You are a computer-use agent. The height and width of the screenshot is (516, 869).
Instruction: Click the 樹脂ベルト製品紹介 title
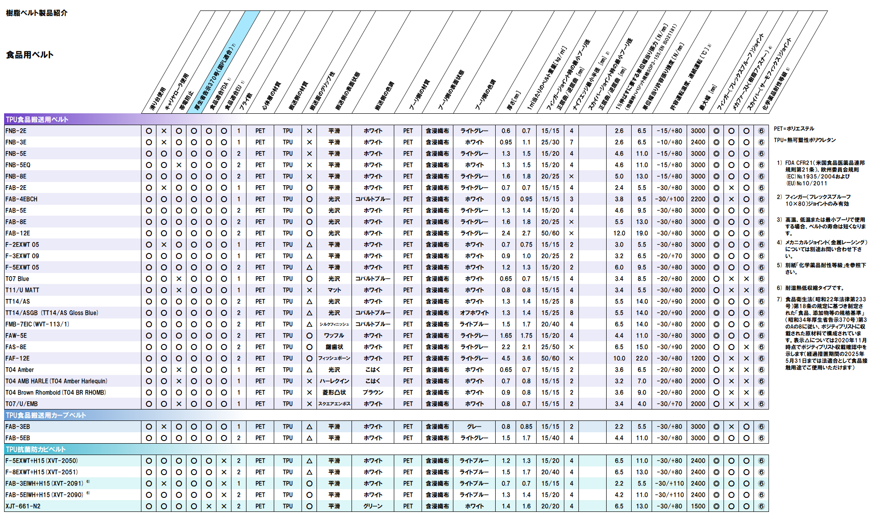[x=36, y=13]
